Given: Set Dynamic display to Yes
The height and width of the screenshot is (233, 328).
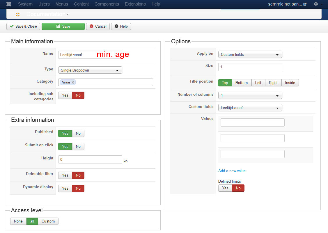Looking at the screenshot, I should 65,188.
